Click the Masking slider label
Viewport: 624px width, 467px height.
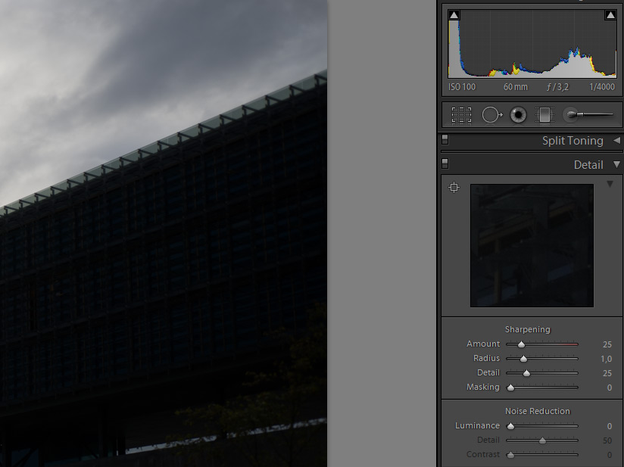[x=482, y=387]
